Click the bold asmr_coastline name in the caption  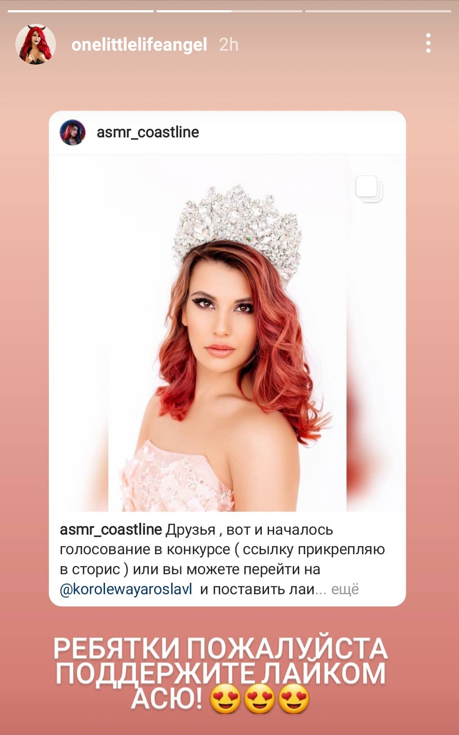(111, 530)
